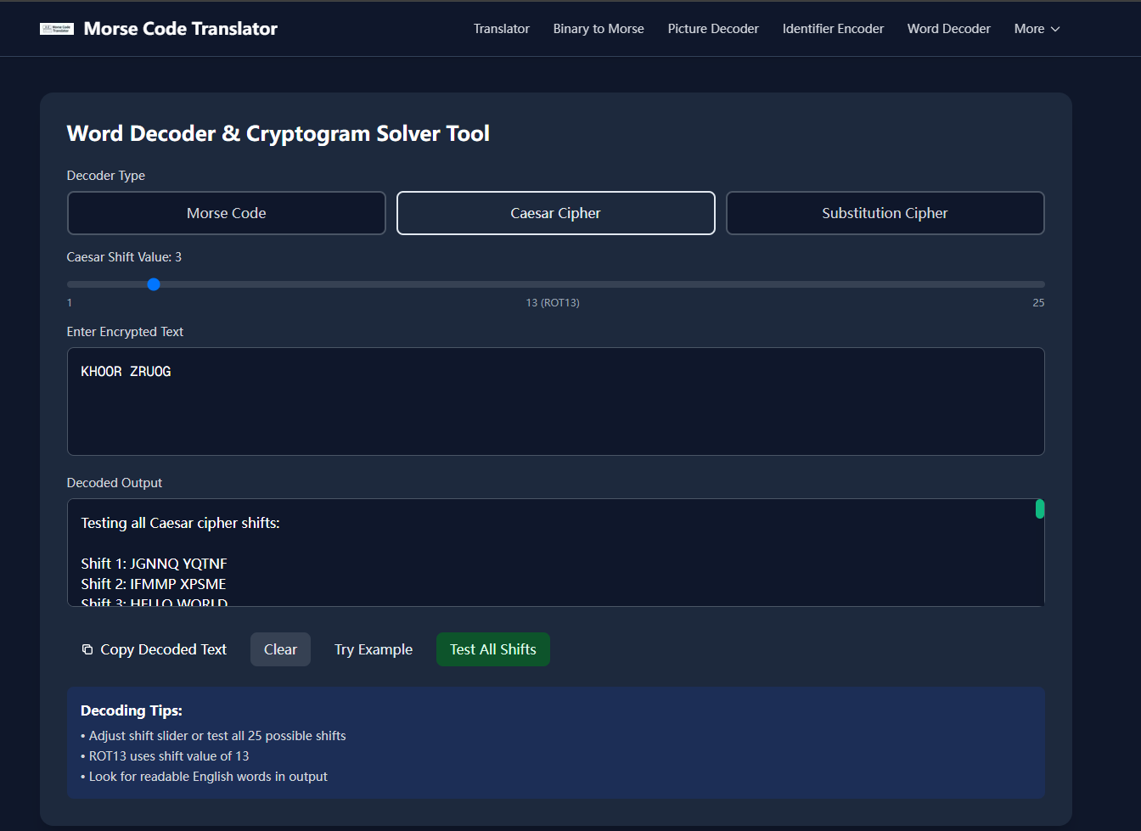The image size is (1141, 831).
Task: Click Copy Decoded Text
Action: [x=162, y=649]
